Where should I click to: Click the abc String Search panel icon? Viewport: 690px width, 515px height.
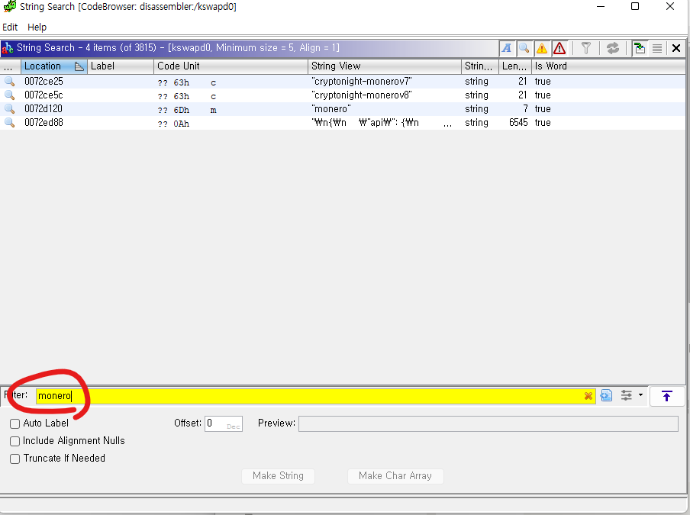tap(8, 48)
